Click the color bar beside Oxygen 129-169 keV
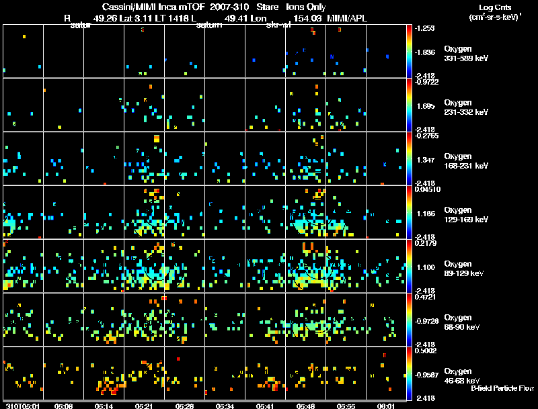The height and width of the screenshot is (409, 538). coord(409,212)
